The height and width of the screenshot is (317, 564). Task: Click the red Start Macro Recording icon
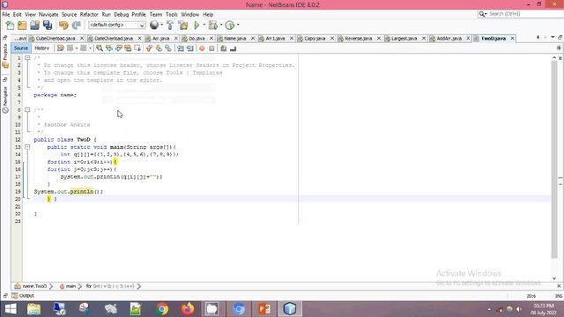coord(202,48)
